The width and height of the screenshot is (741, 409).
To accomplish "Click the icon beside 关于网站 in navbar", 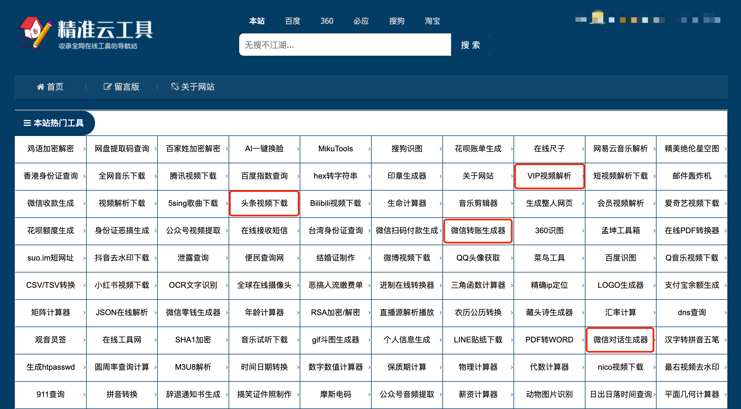I will coord(175,87).
